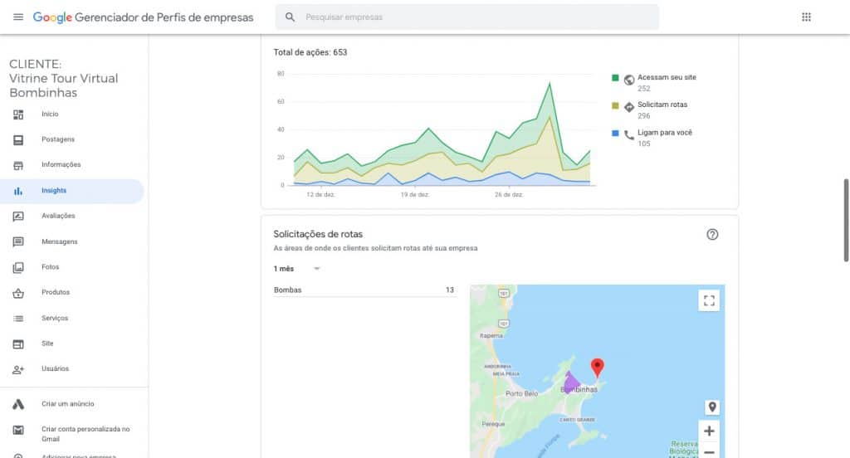The height and width of the screenshot is (458, 850).
Task: Click the Google Ads icon
Action: [x=18, y=404]
